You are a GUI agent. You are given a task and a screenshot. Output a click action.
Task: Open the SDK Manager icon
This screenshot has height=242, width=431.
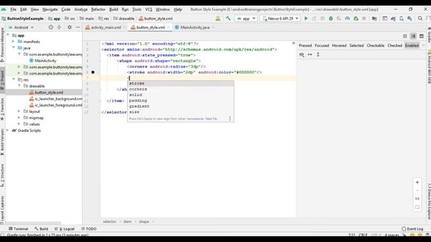[x=410, y=18]
